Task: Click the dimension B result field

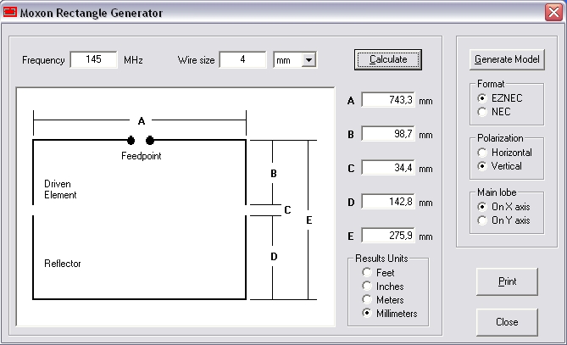Action: (388, 134)
